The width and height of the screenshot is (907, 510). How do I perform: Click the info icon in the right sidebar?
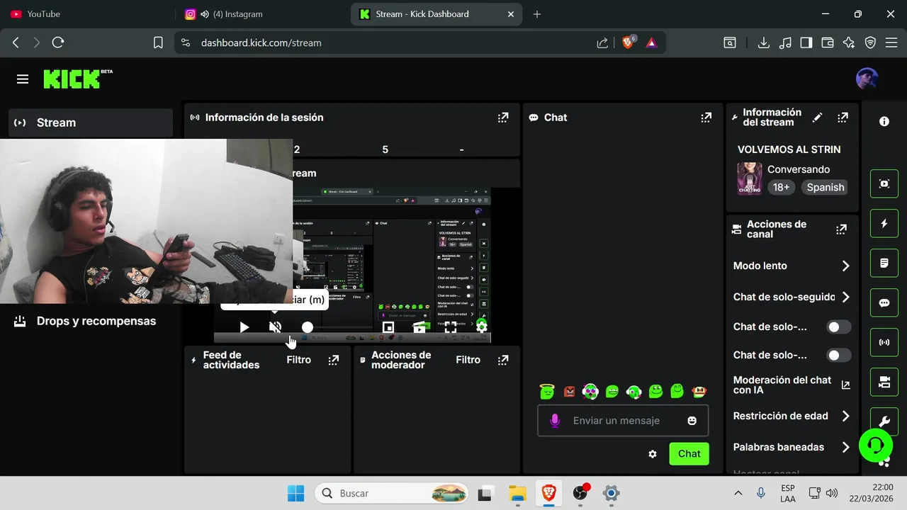tap(884, 122)
